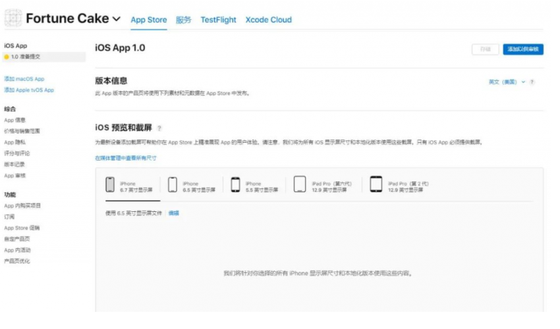Click the 添加 Apple tvOS App link
Screen dimensions: 560x329
29,90
